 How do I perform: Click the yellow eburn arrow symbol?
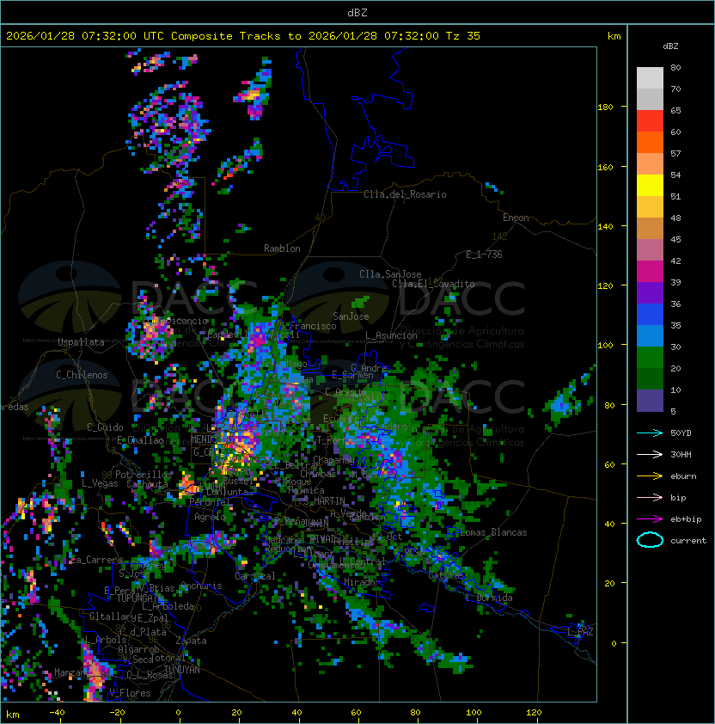tap(650, 476)
